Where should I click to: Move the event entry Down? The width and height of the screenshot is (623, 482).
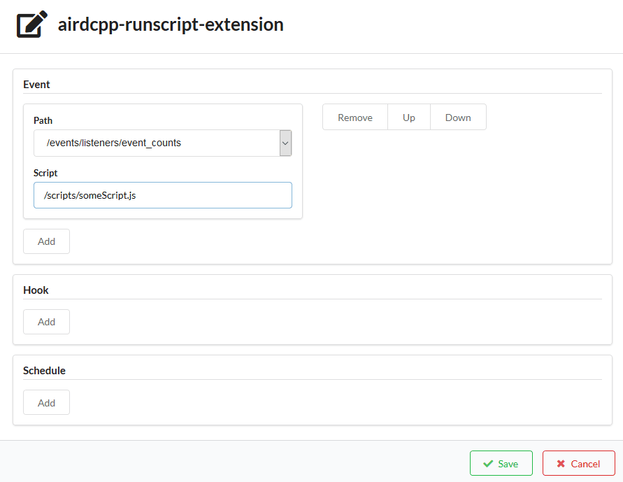[x=458, y=118]
